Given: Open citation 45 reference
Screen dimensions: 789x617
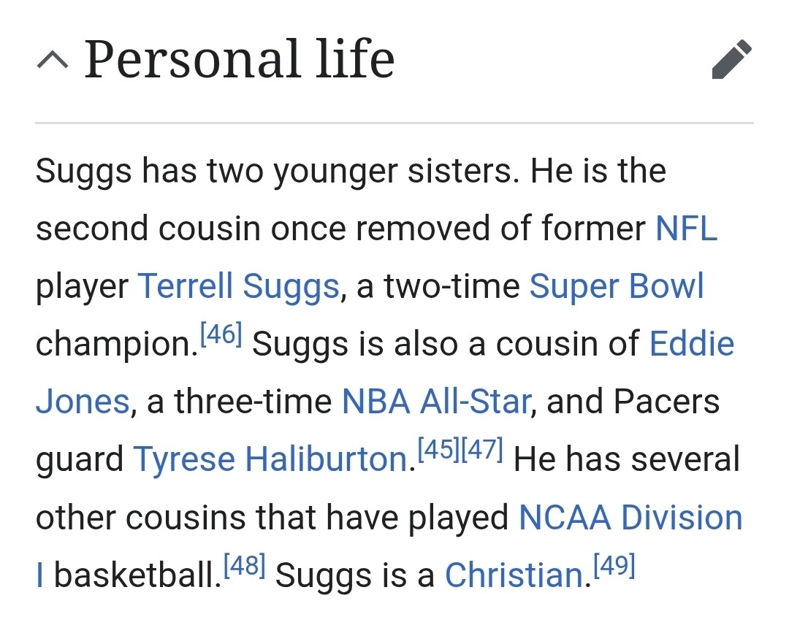Looking at the screenshot, I should point(439,449).
